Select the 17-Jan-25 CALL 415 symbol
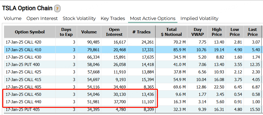The width and height of the screenshot is (263, 115). (24, 79)
